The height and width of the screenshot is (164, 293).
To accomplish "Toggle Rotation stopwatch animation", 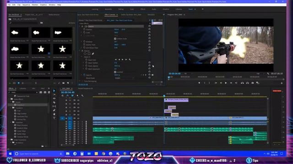I will pos(84,41).
